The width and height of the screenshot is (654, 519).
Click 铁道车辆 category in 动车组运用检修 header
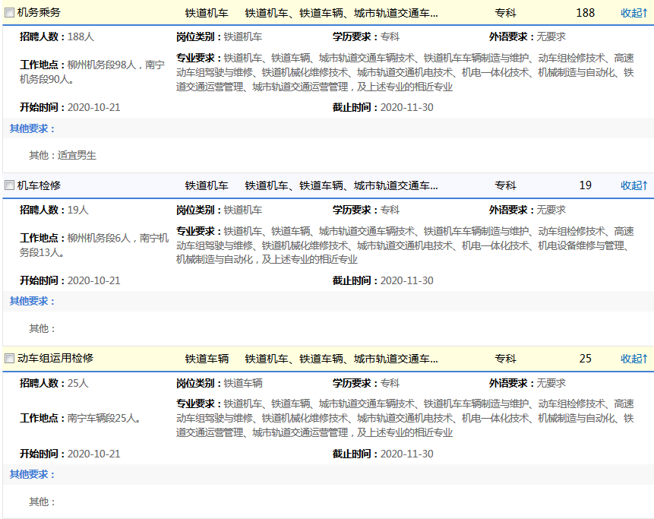click(207, 359)
